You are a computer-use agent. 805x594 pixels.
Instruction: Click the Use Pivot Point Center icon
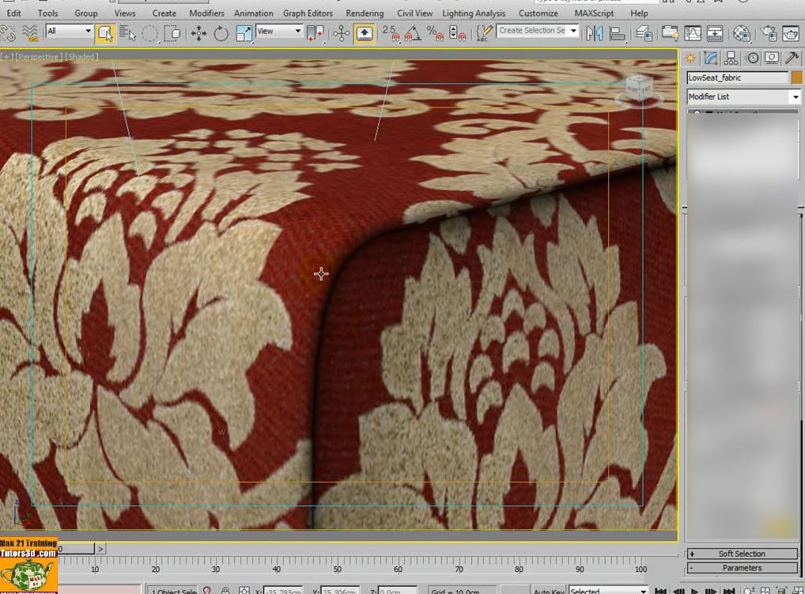316,34
